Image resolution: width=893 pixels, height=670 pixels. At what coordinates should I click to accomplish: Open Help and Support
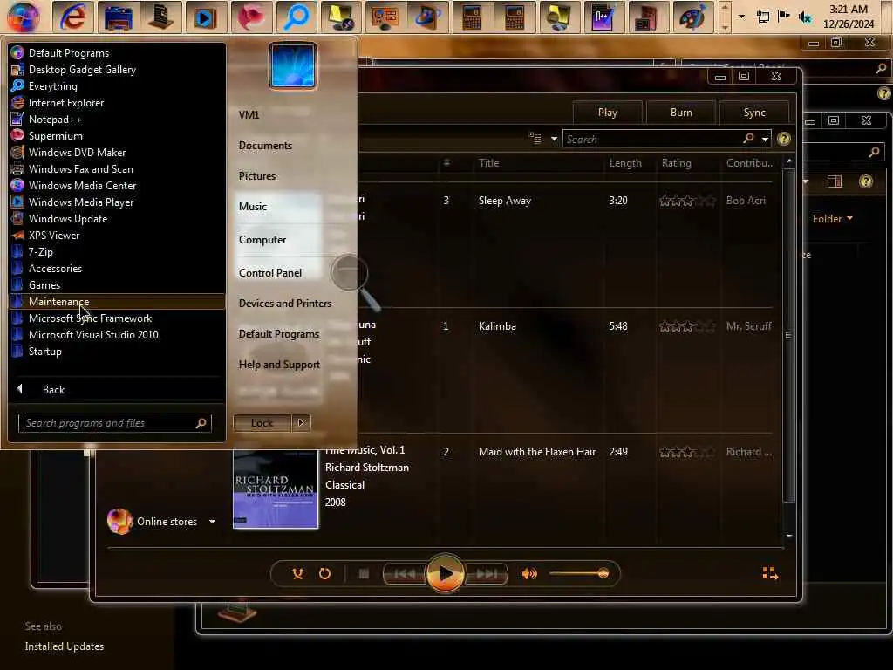pos(279,364)
